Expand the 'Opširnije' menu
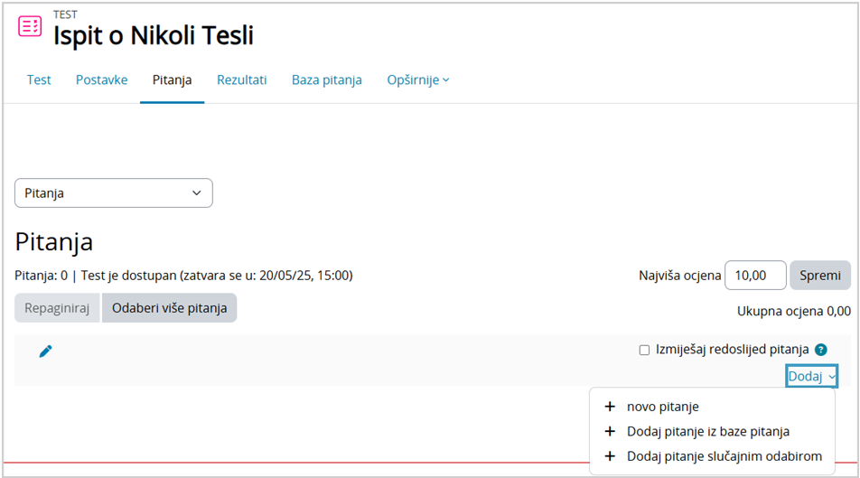Screen dimensions: 860x478 (x=417, y=80)
